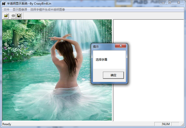
Task: Click the Save floppy disk toolbar icon
Action: (x=19, y=15)
